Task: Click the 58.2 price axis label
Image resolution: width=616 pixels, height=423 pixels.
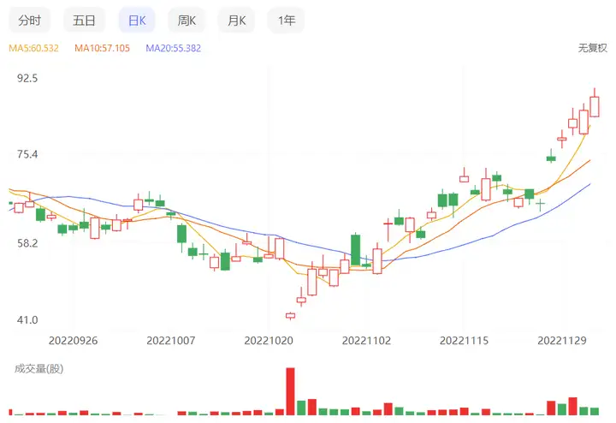Action: (x=27, y=243)
